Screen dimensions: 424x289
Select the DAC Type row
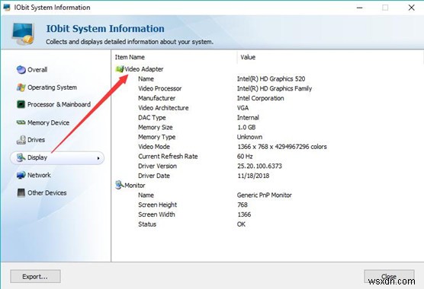(x=152, y=118)
